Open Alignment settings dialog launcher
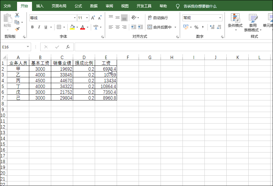Image resolution: width=273 pixels, height=186 pixels. [177, 37]
